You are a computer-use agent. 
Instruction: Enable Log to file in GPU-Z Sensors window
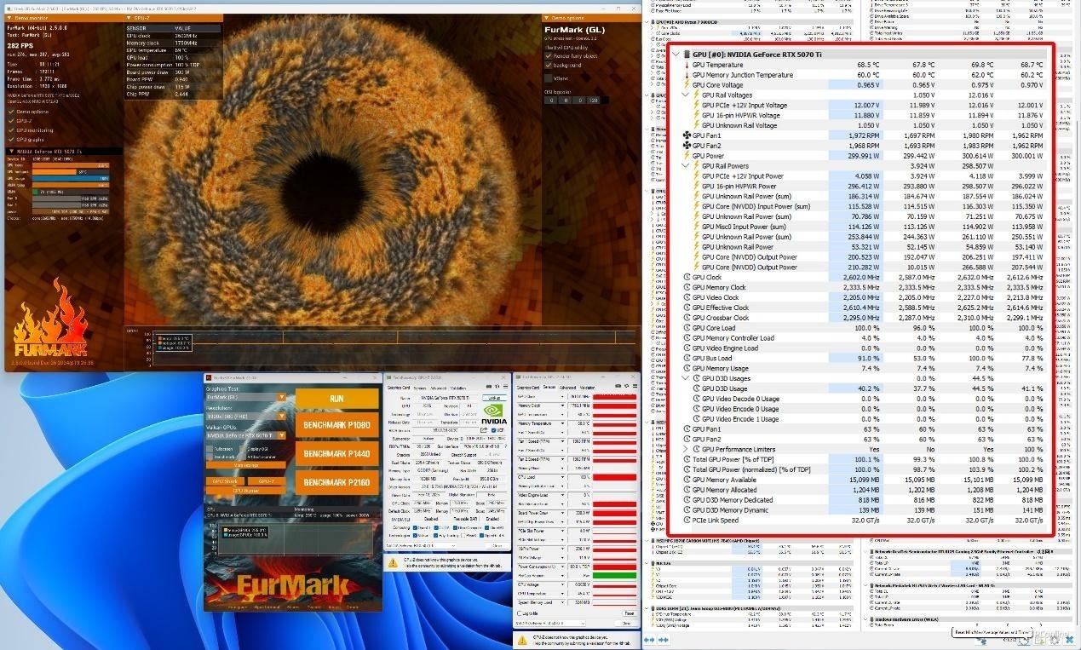click(x=520, y=613)
